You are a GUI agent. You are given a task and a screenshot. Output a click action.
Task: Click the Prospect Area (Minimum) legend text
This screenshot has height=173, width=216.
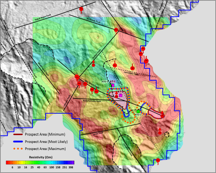[45, 134]
